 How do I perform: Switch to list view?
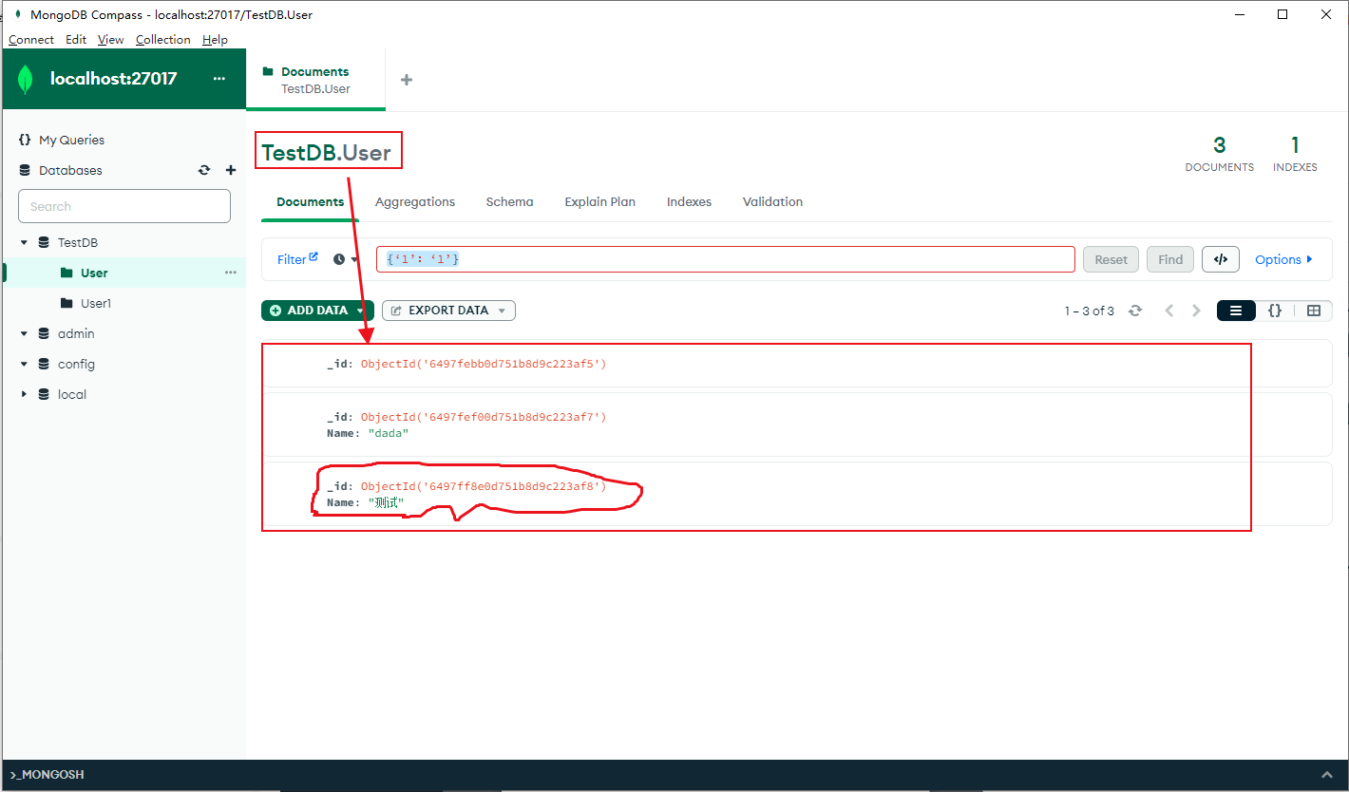(1236, 311)
